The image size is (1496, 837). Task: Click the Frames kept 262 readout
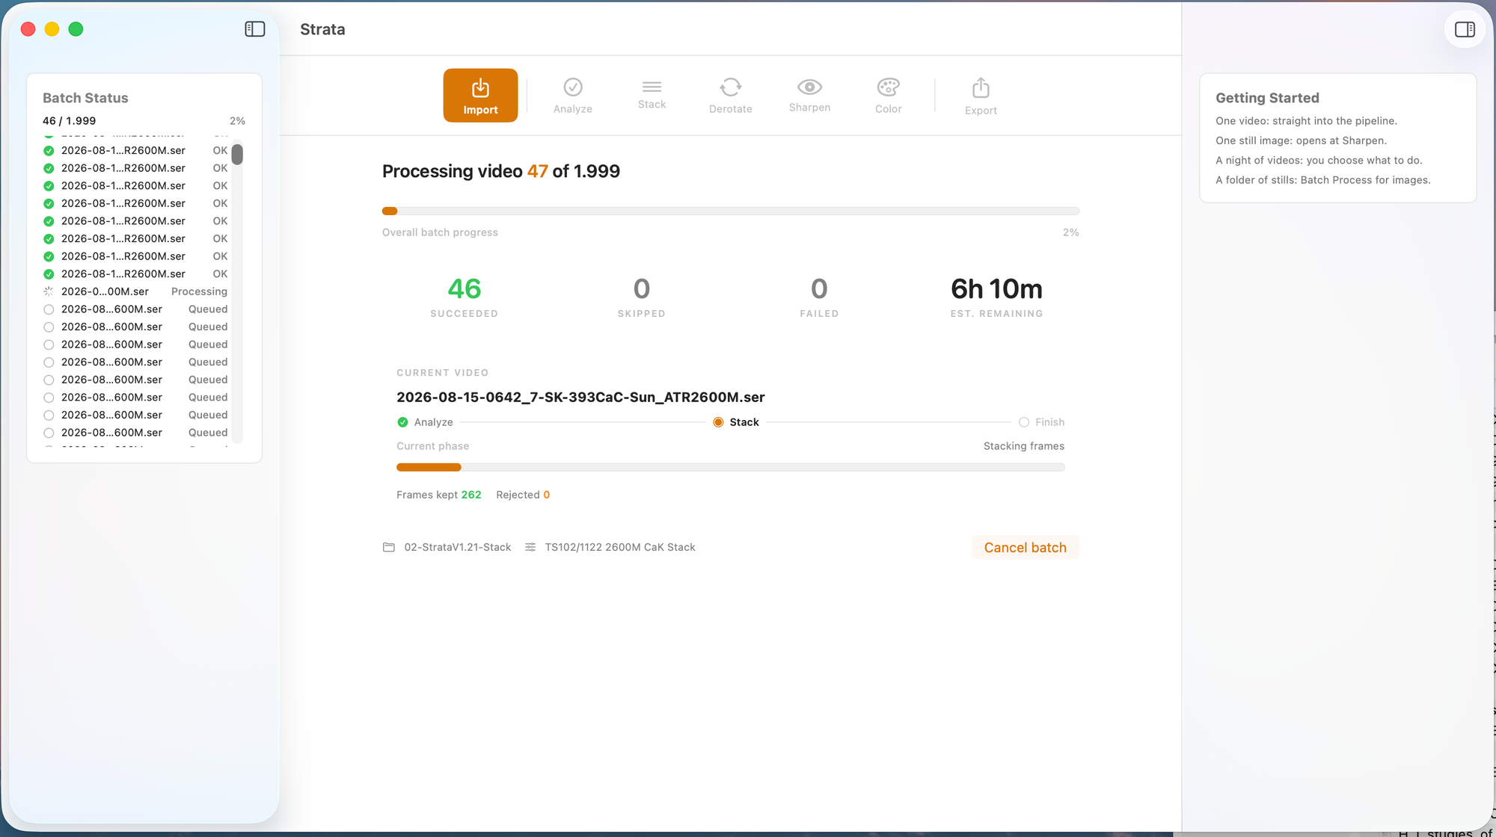(439, 495)
